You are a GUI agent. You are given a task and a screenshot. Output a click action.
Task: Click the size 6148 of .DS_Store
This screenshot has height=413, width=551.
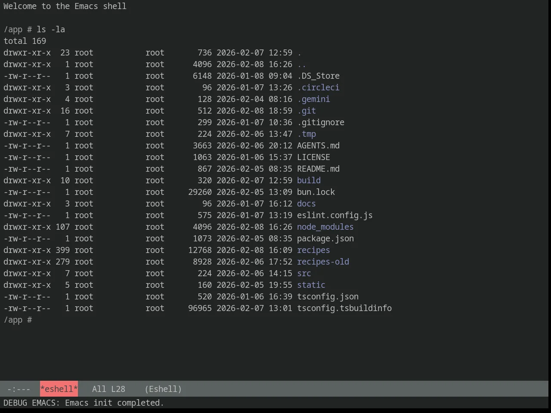pos(202,76)
